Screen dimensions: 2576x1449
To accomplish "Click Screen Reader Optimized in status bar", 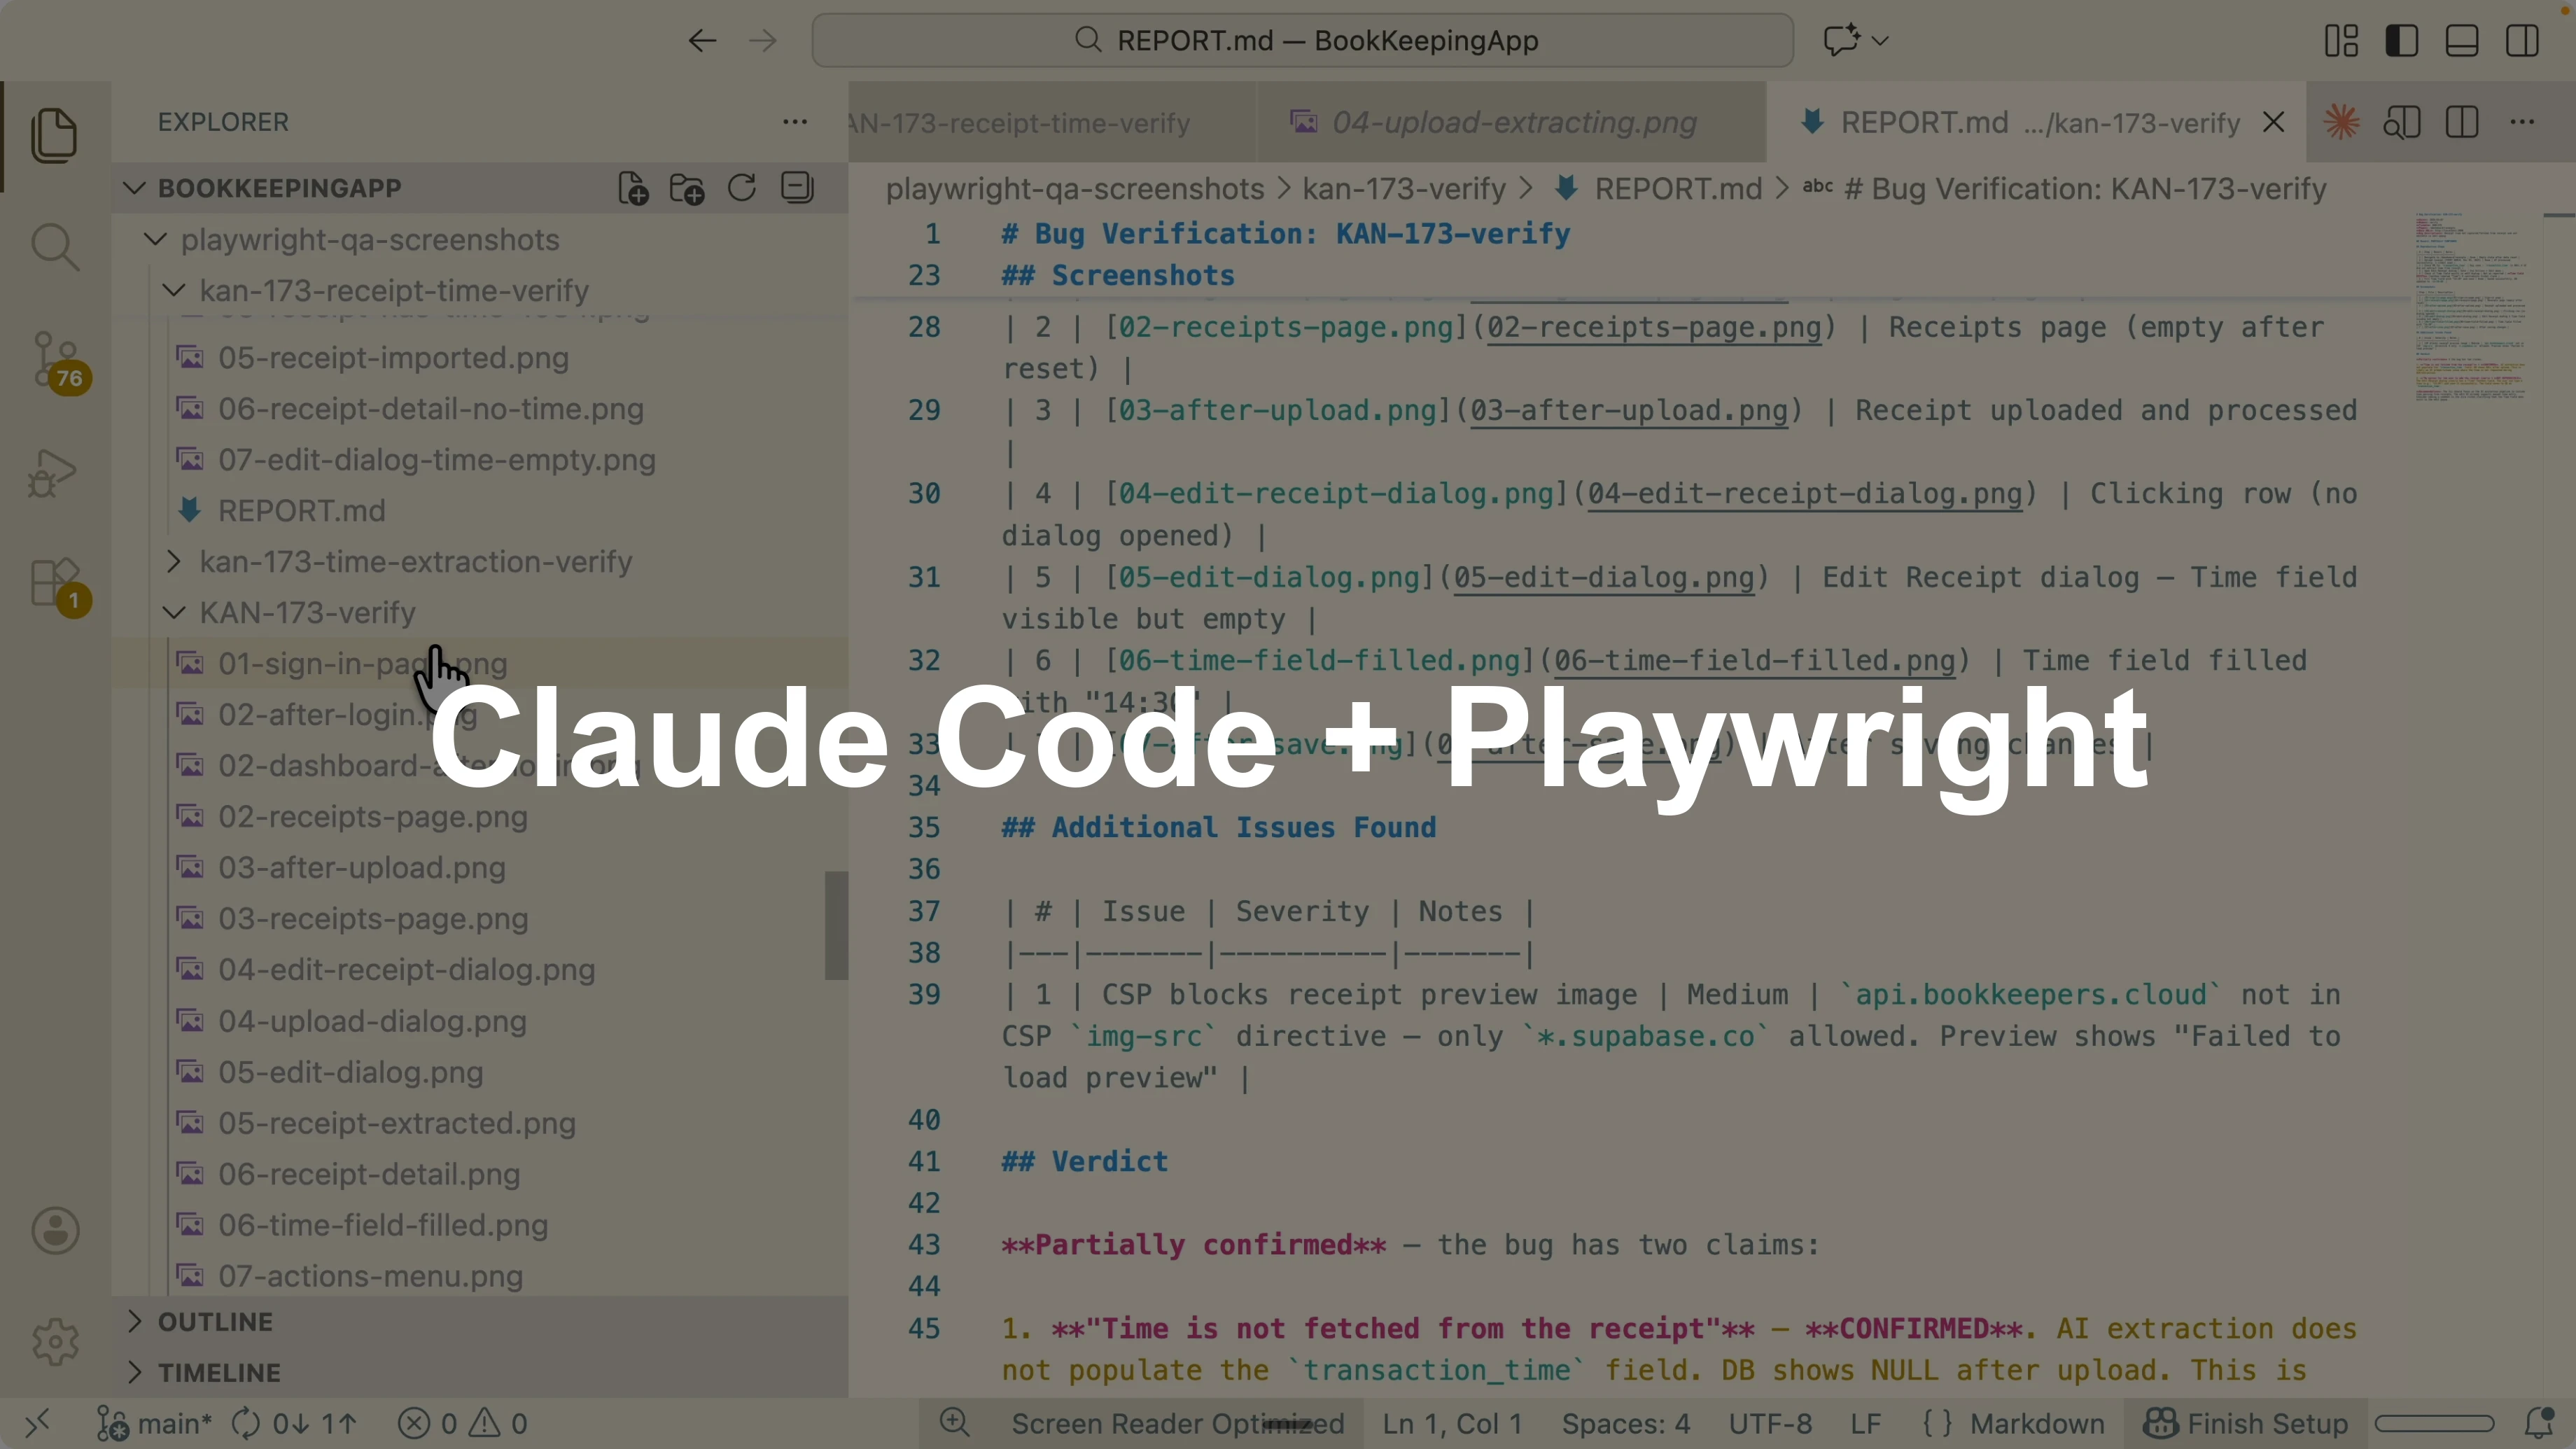I will click(1177, 1423).
